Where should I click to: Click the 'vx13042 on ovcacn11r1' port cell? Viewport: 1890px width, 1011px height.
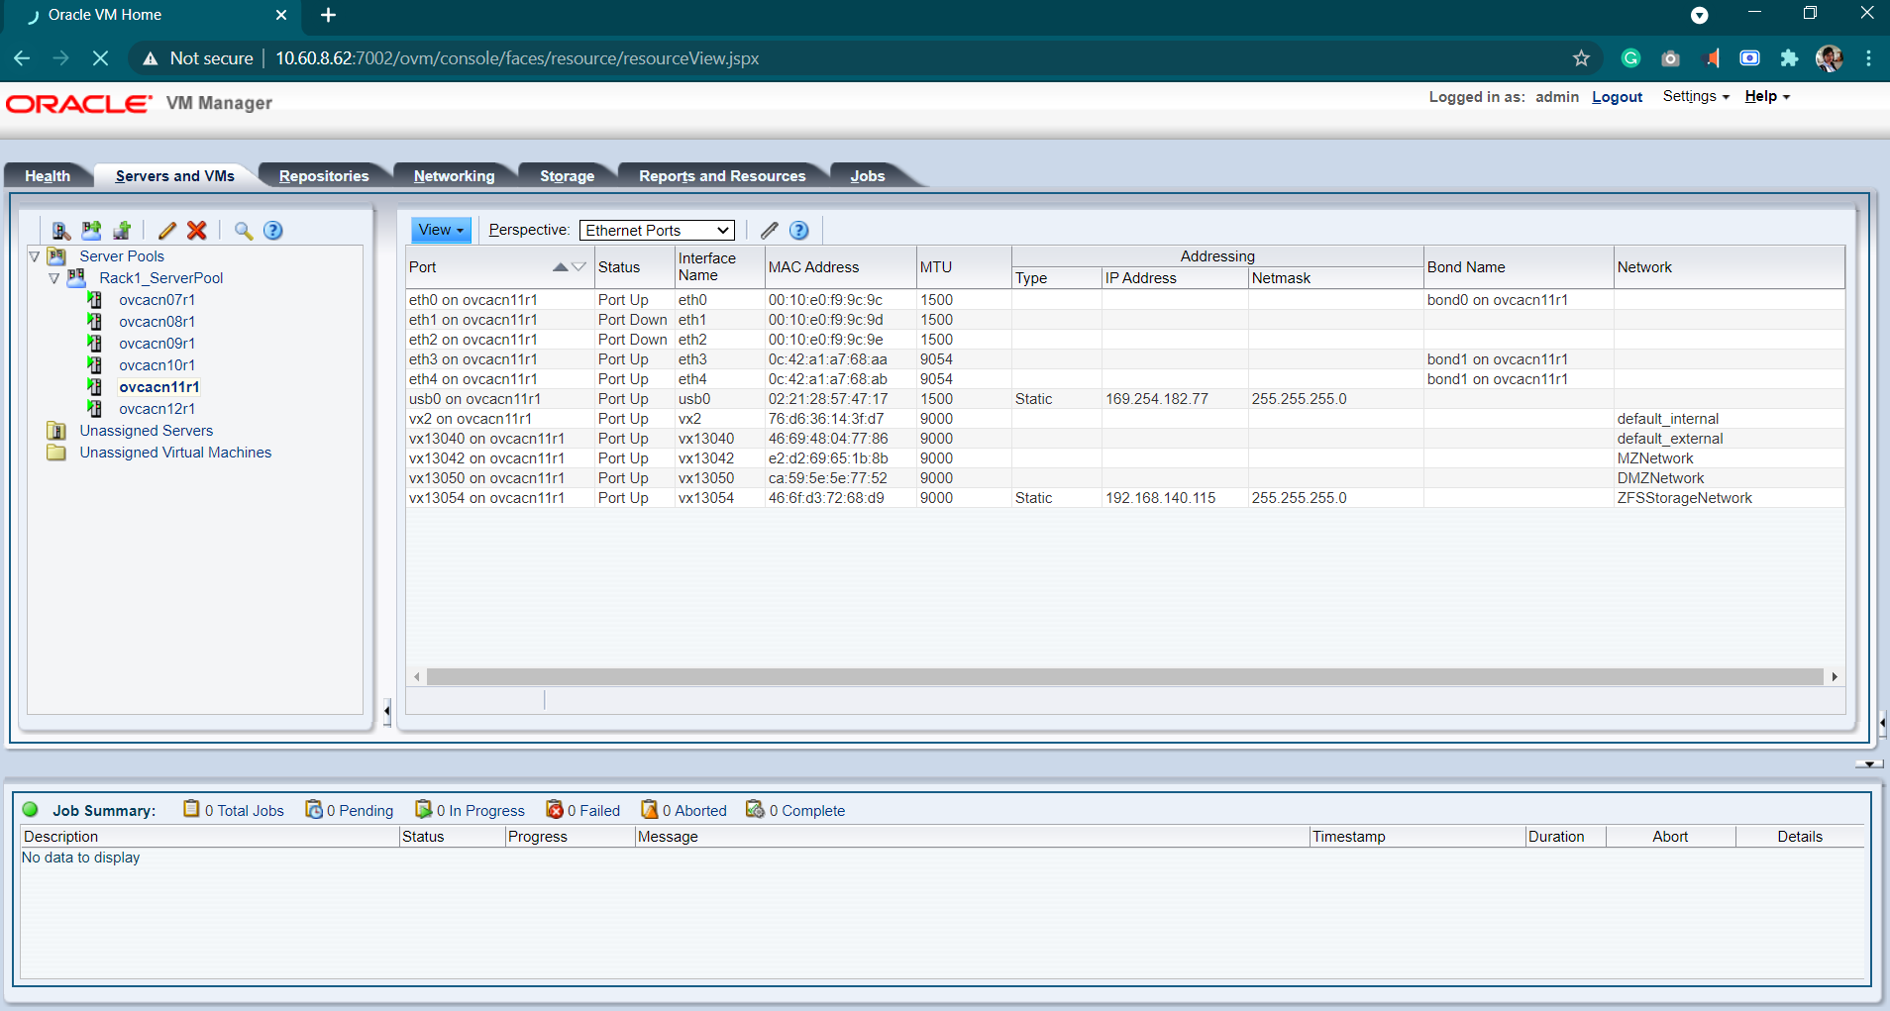point(486,458)
